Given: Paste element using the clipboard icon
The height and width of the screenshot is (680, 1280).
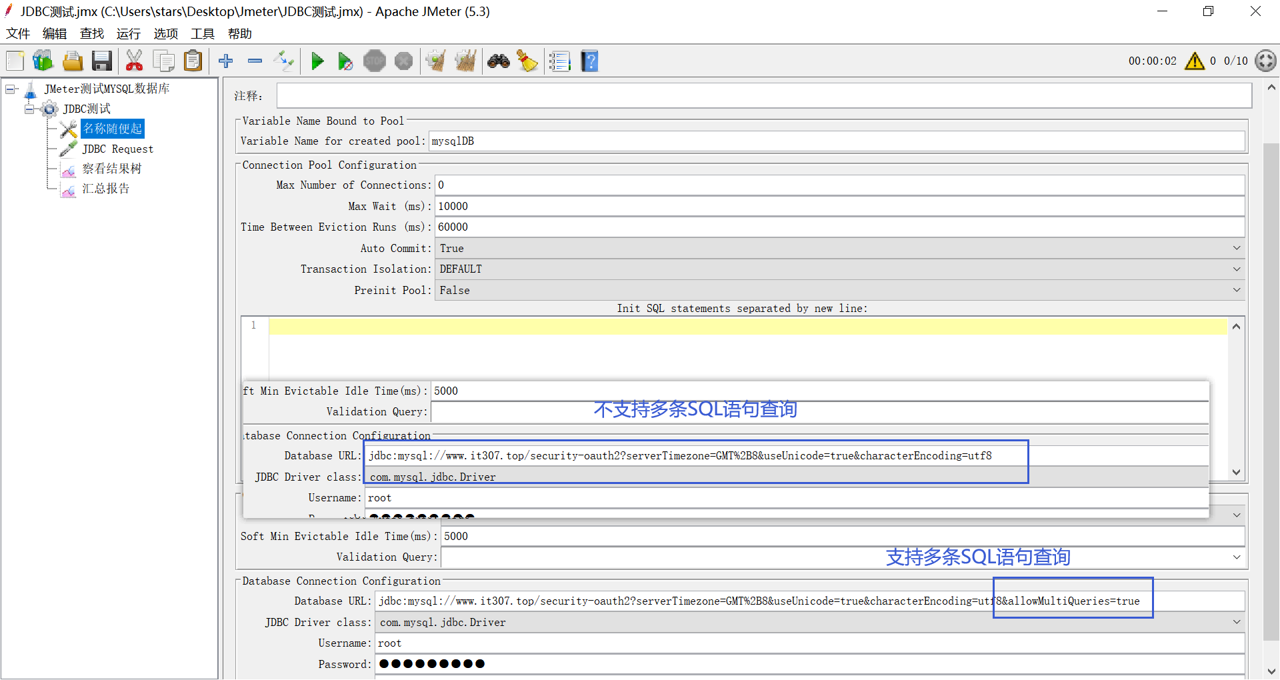Looking at the screenshot, I should pyautogui.click(x=193, y=61).
